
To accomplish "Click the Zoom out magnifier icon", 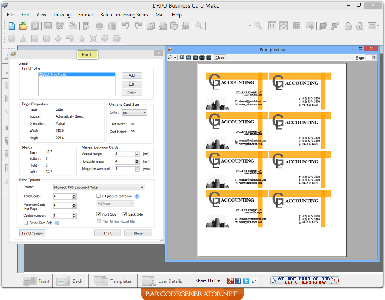I will click(258, 26).
